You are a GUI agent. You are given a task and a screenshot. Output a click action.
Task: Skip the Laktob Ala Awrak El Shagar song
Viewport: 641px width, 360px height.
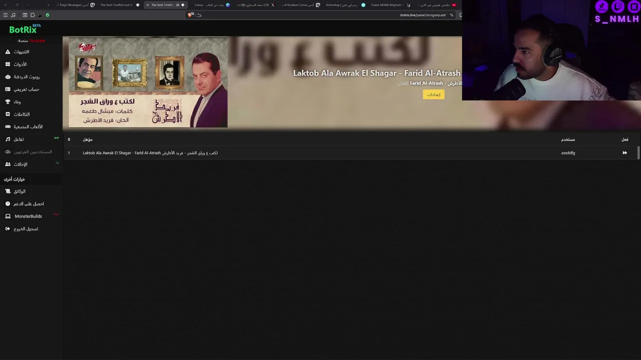tap(624, 153)
